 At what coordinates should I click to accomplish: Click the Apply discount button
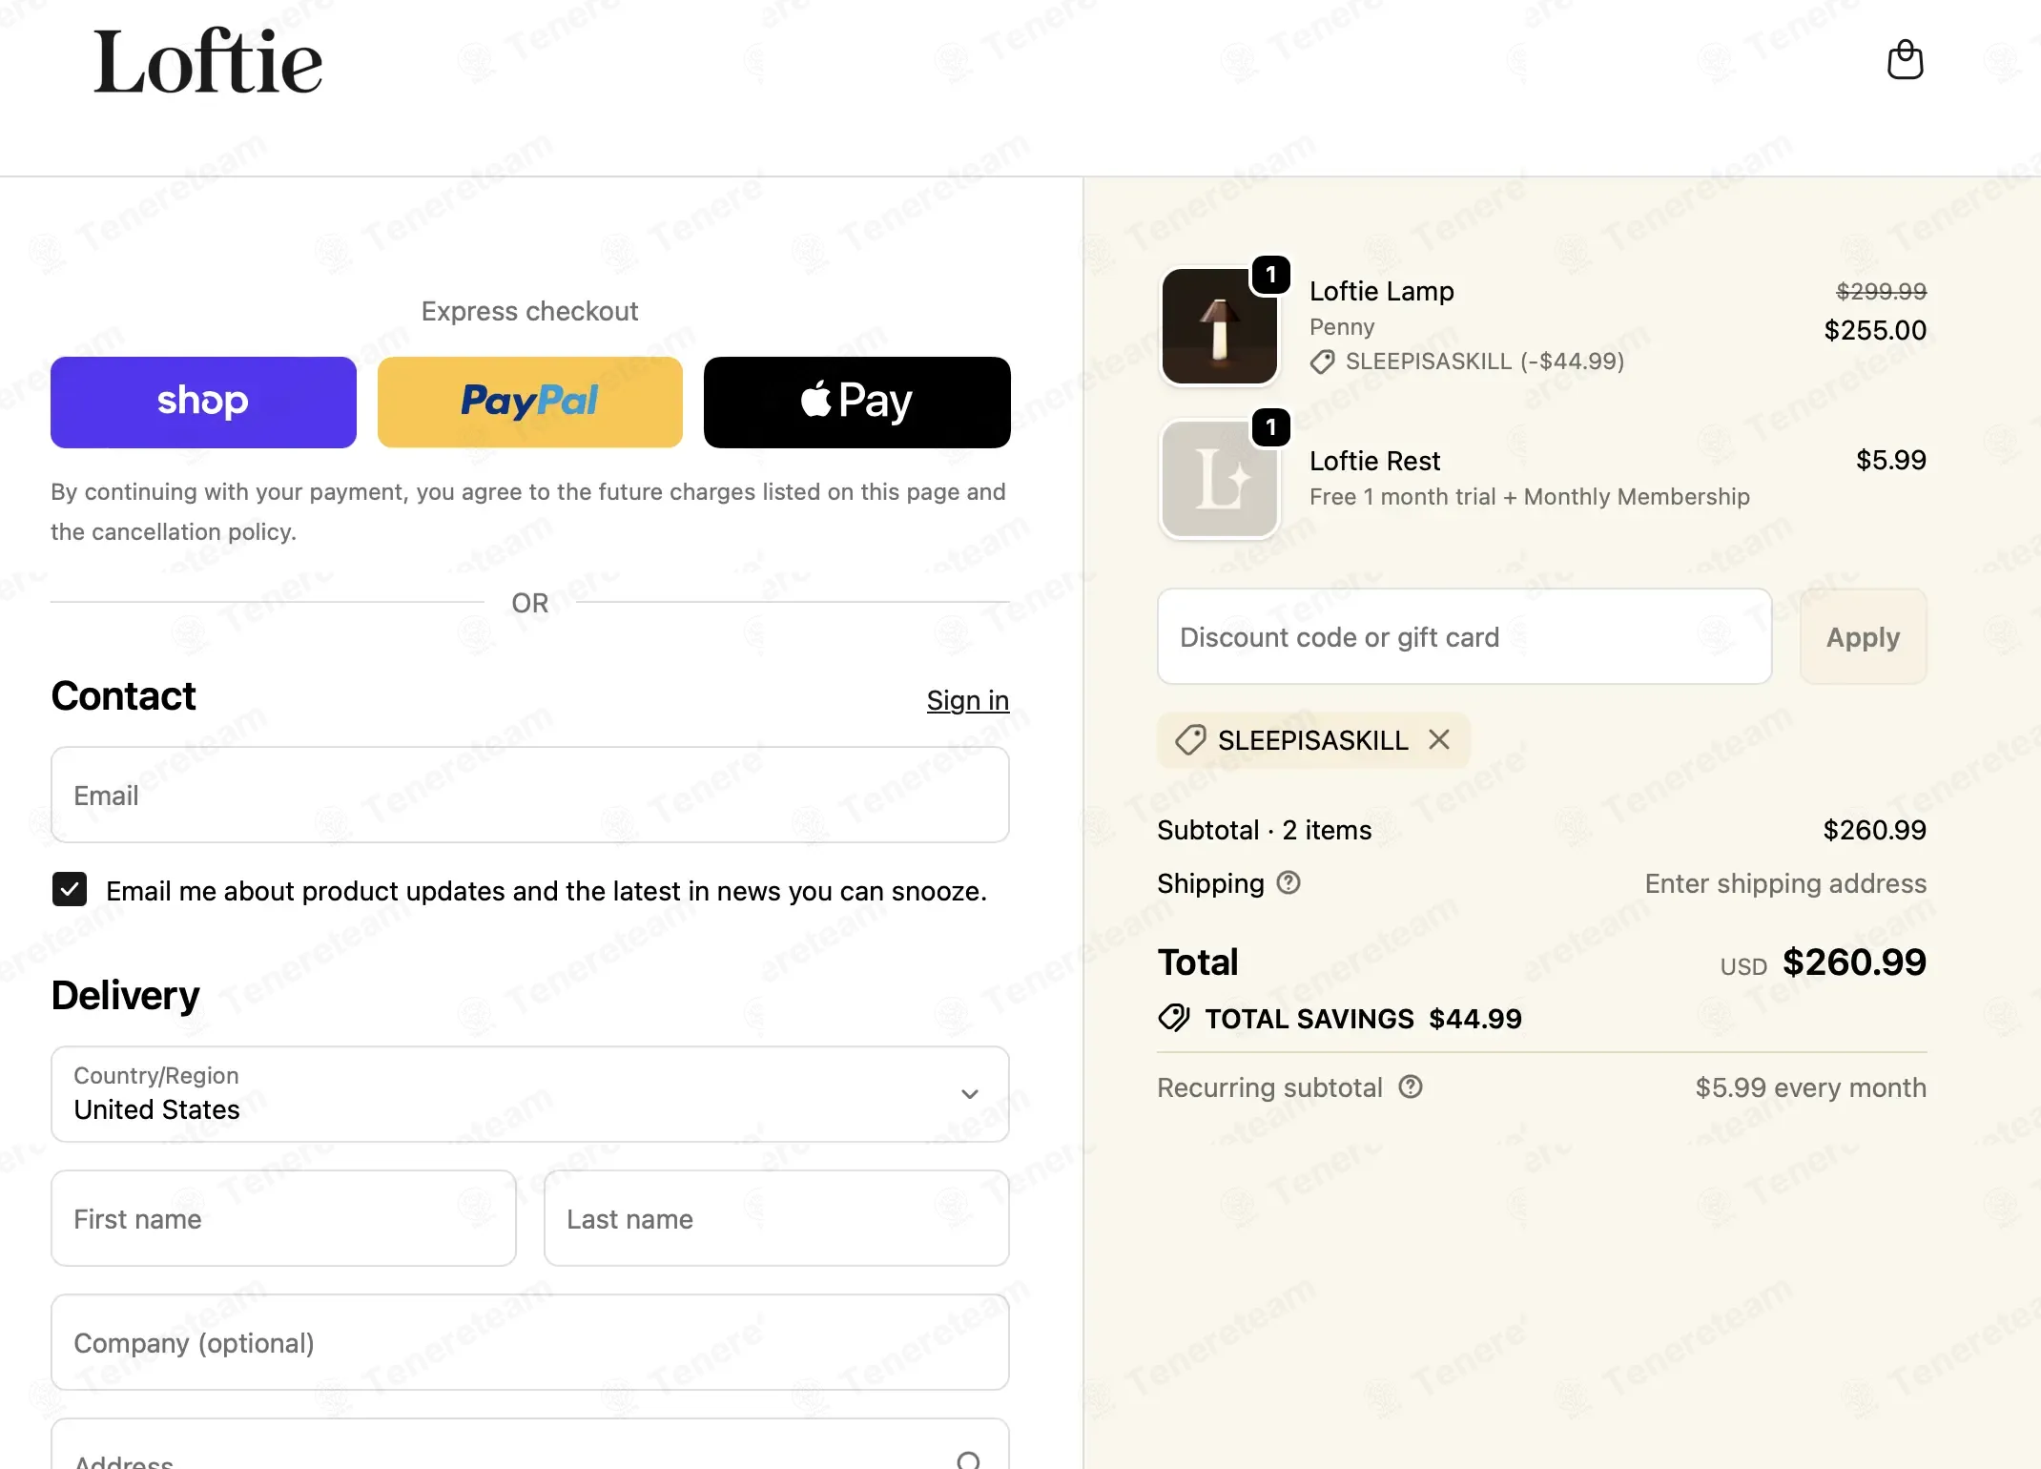pos(1864,636)
